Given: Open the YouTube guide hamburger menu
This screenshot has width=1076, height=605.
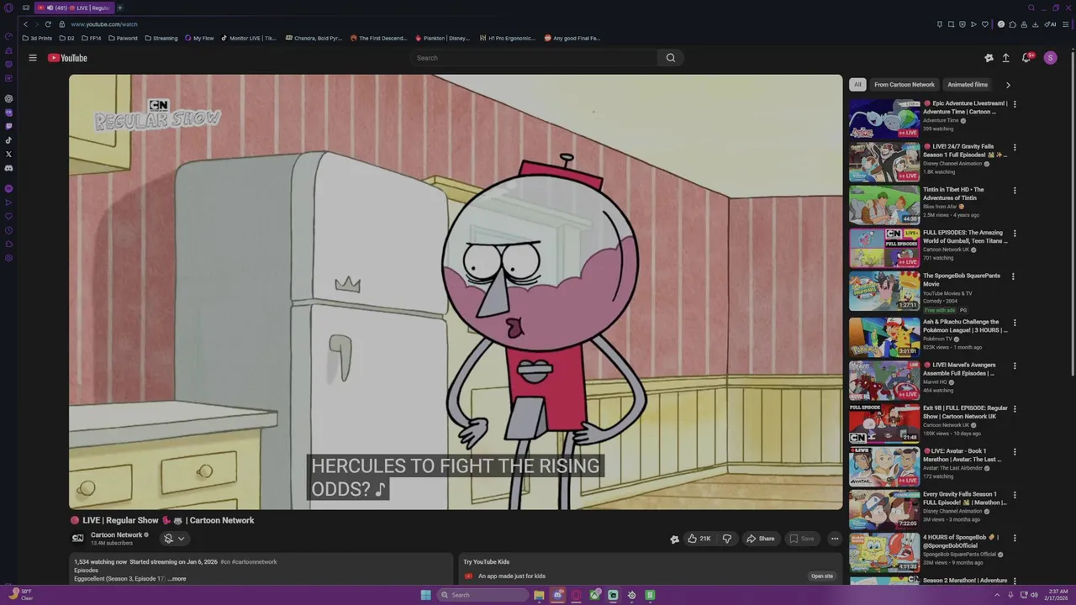Looking at the screenshot, I should [x=33, y=58].
